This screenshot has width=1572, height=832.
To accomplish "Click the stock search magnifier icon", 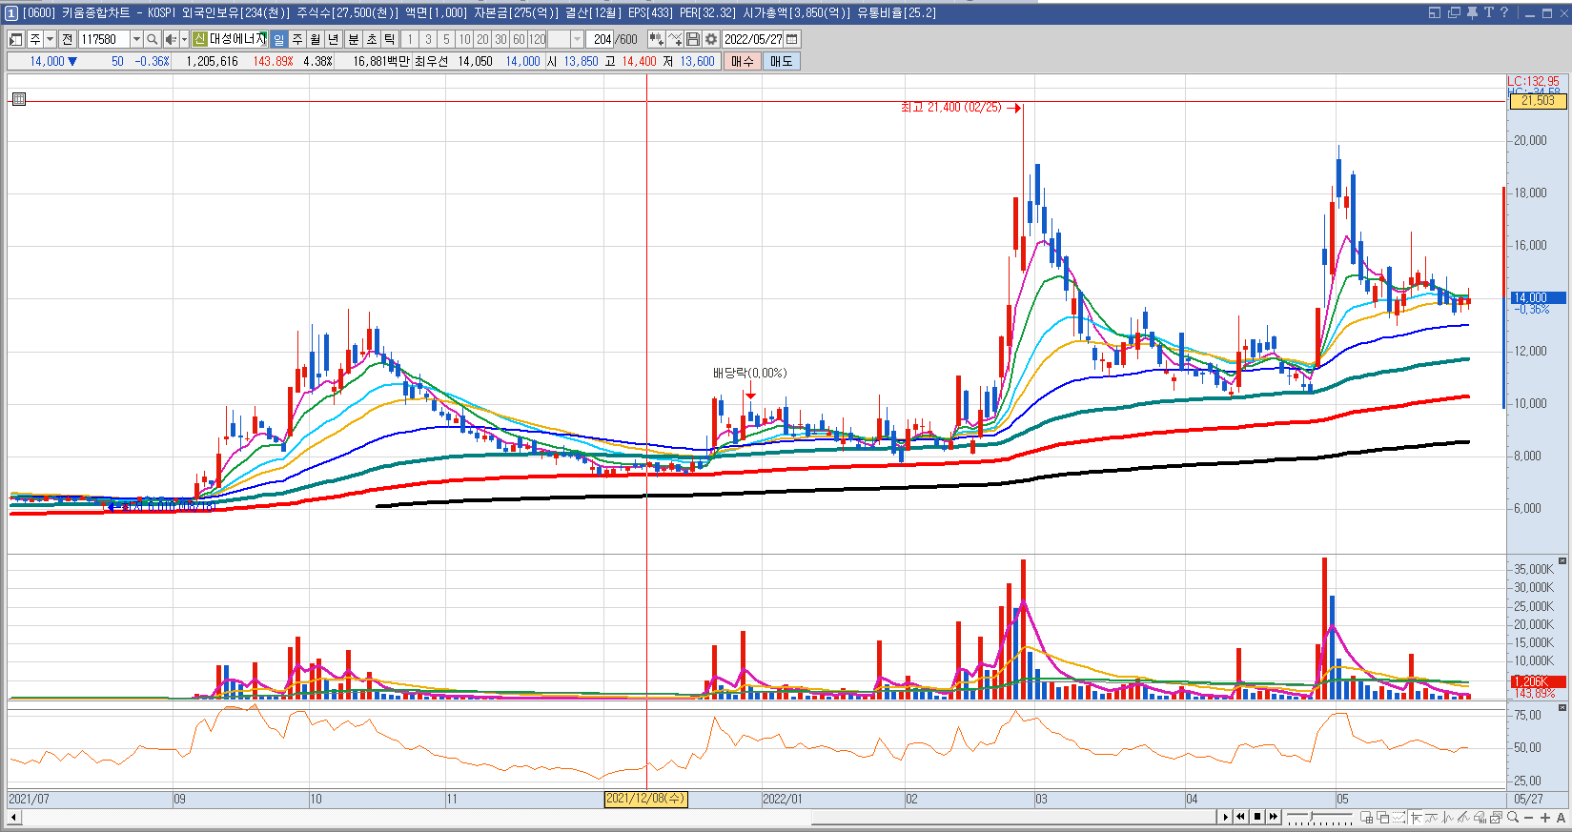I will point(153,39).
